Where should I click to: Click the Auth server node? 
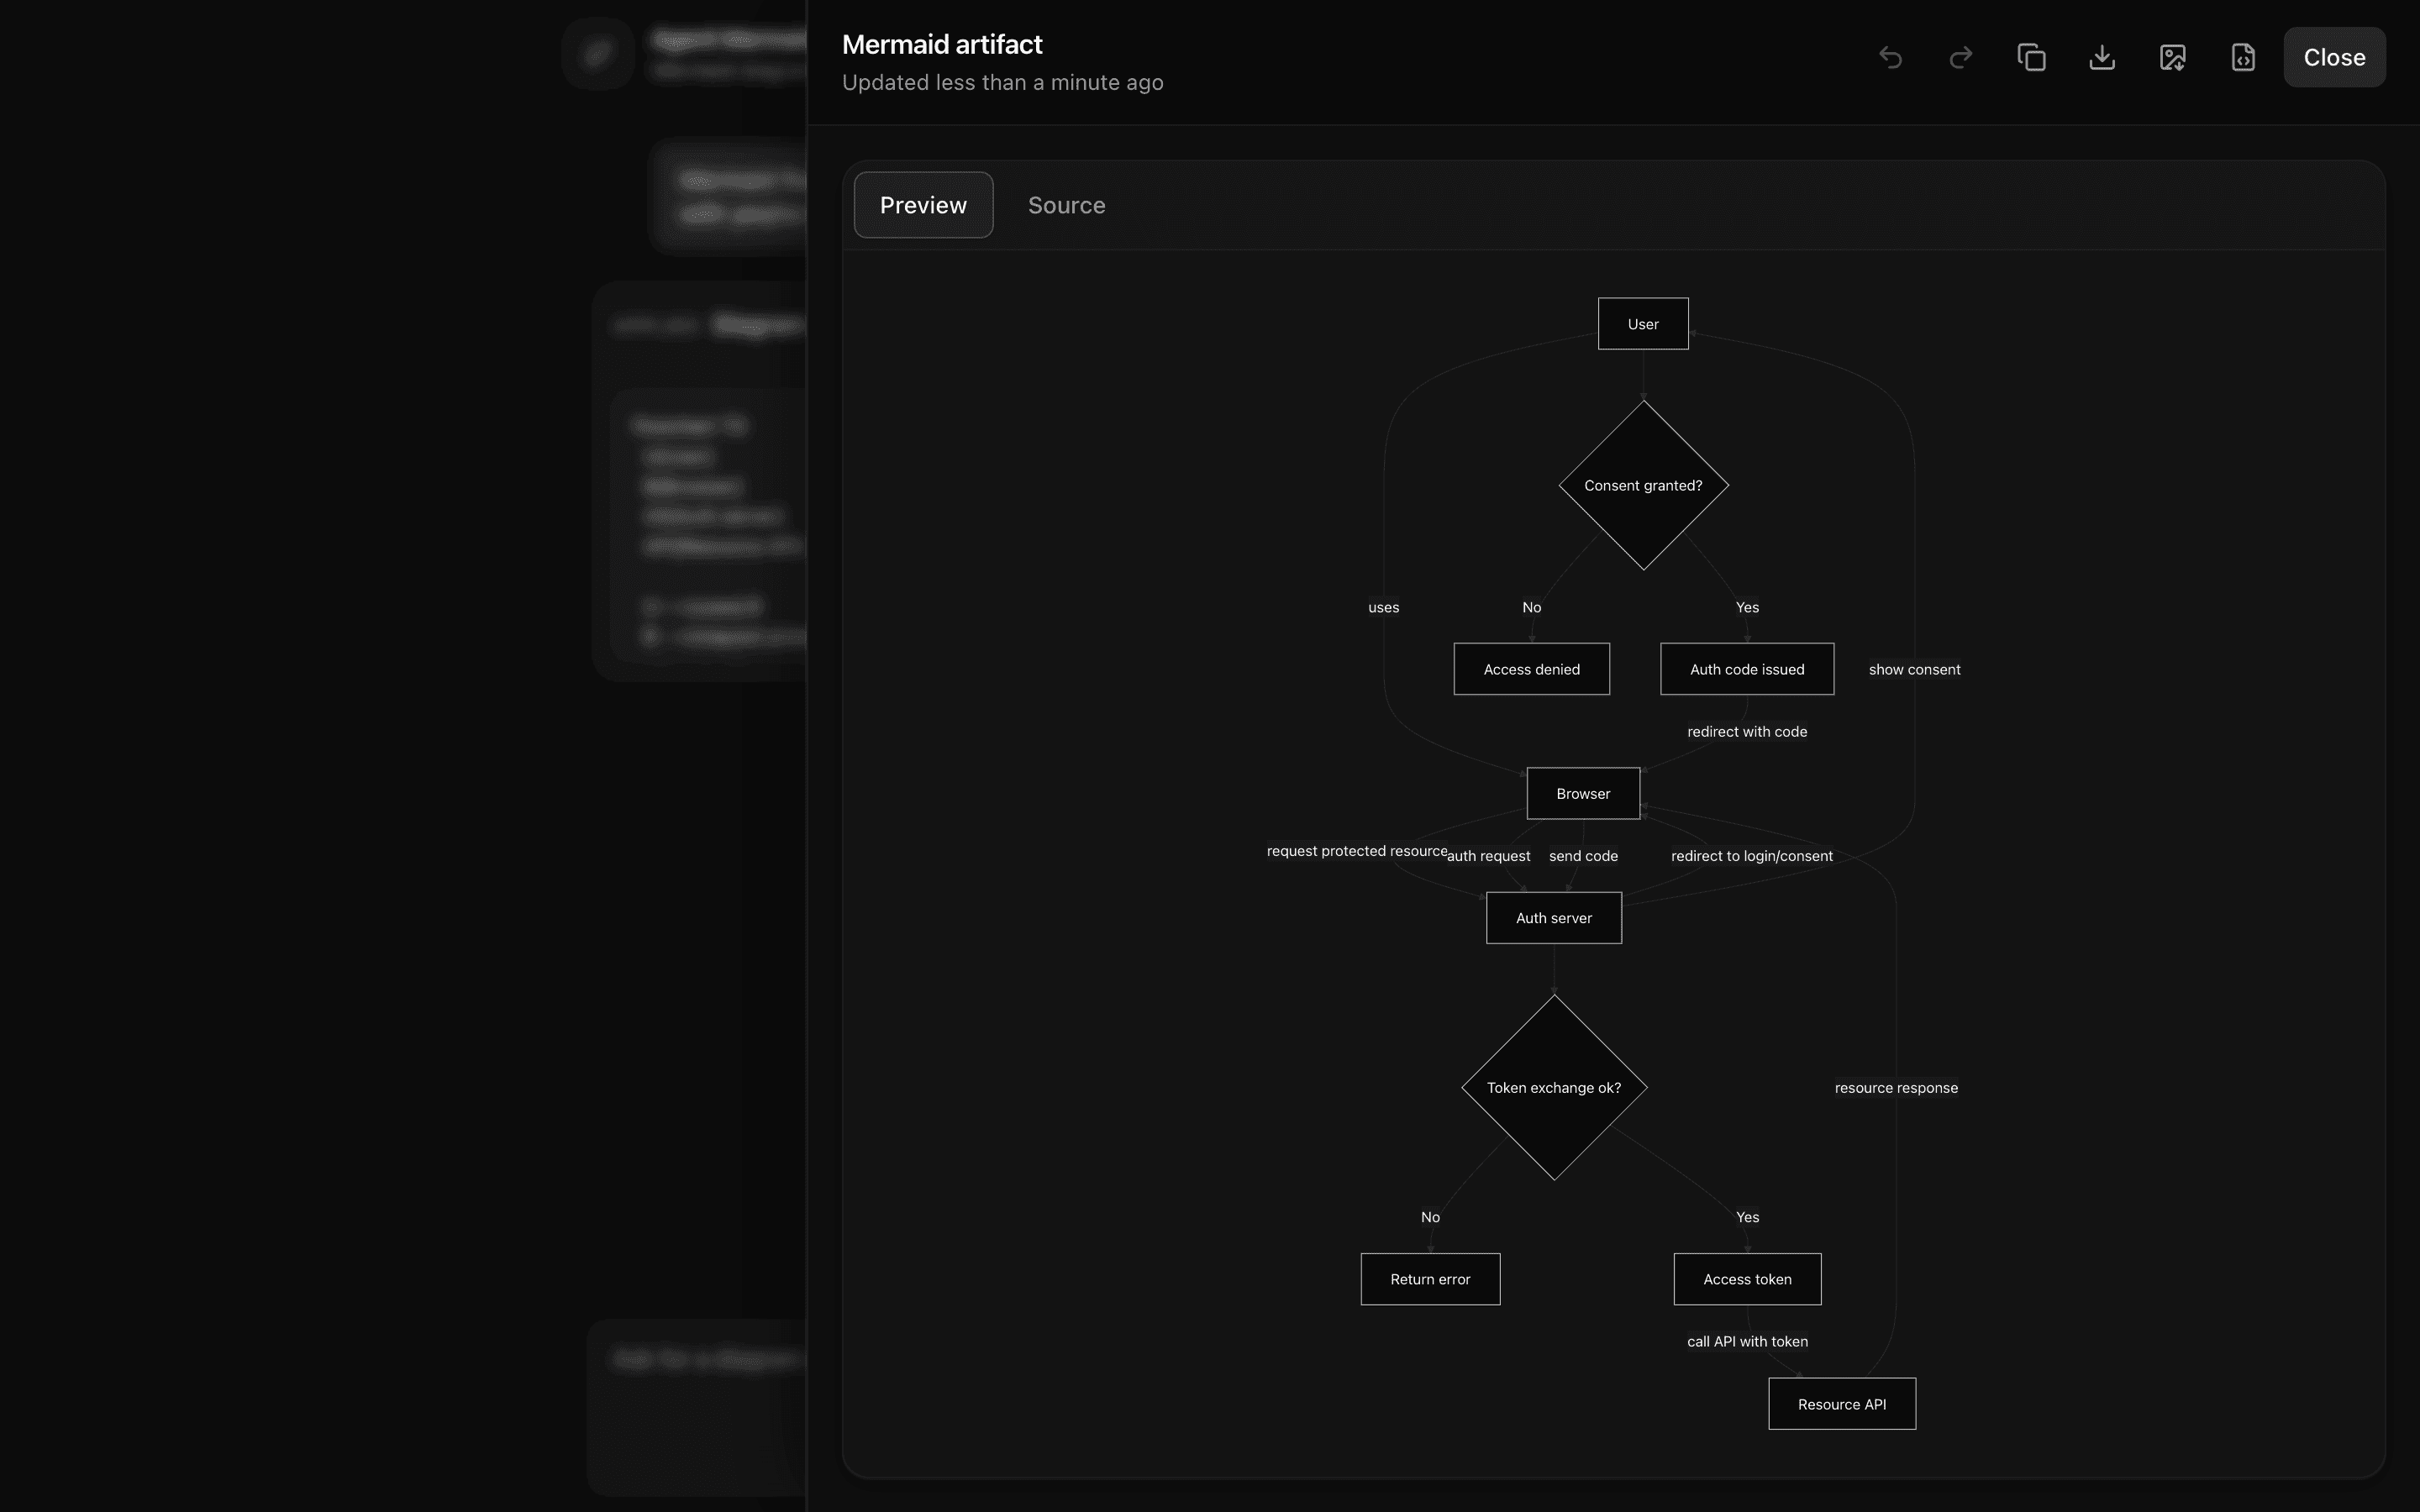pos(1553,918)
